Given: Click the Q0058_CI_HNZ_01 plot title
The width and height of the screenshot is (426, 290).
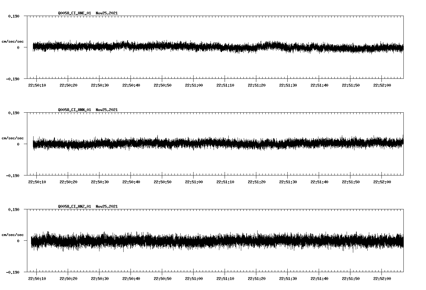Looking at the screenshot, I should (75, 207).
